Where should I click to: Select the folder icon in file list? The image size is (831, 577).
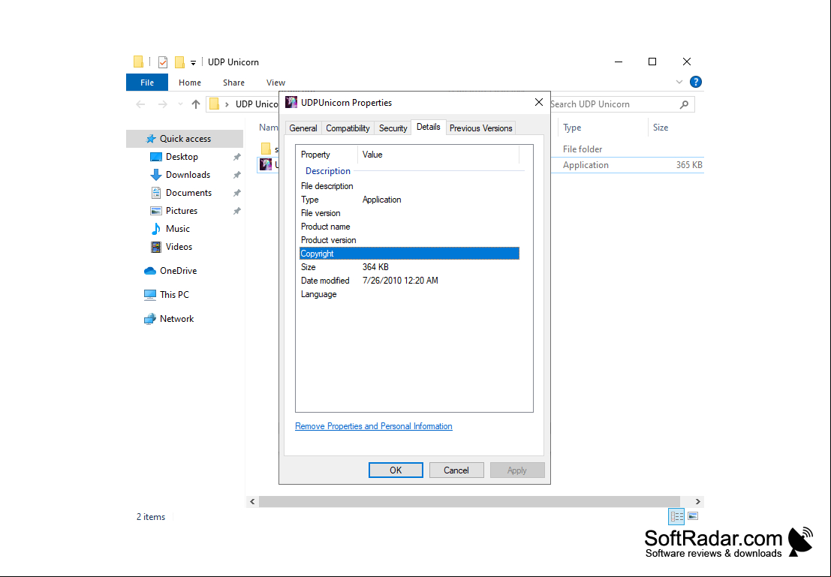pos(266,149)
